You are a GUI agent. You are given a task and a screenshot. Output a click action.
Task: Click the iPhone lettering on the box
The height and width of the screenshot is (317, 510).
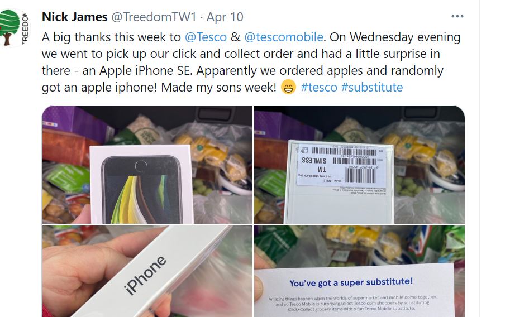tap(145, 275)
